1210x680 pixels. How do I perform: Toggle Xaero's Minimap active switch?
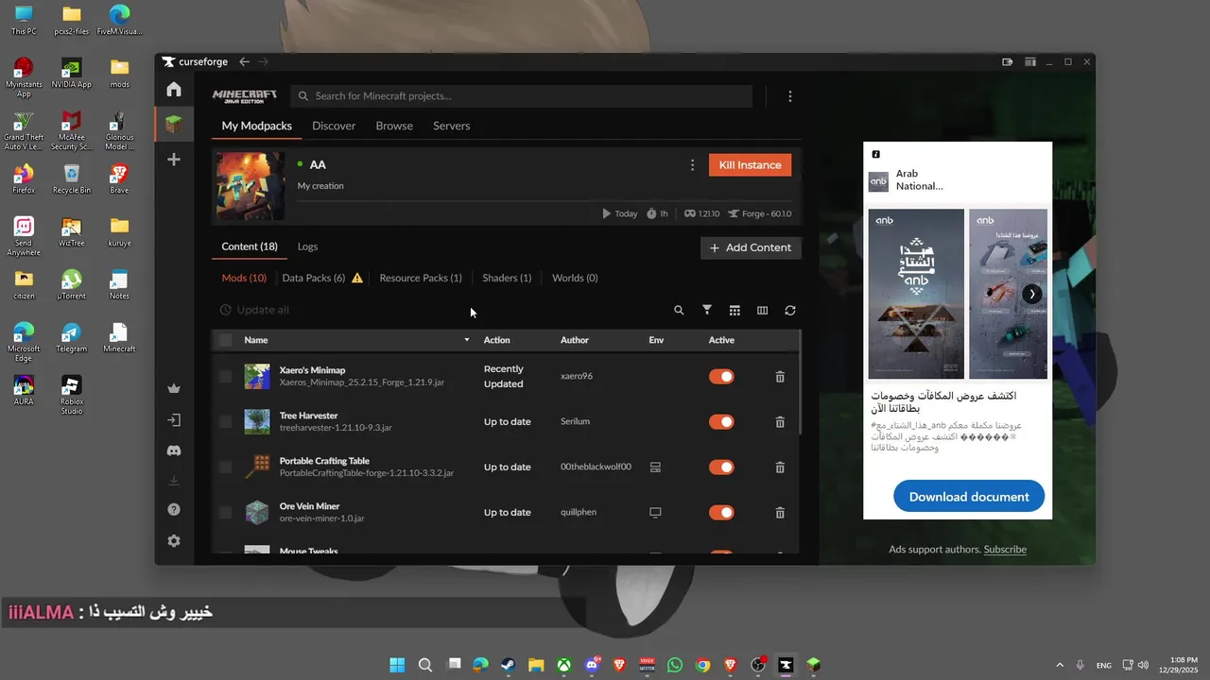point(721,377)
